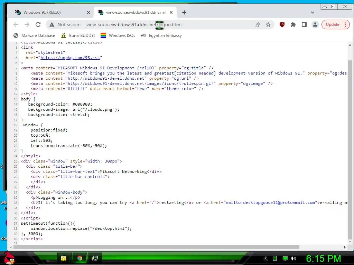Open the uBlock Origin extension

[282, 24]
